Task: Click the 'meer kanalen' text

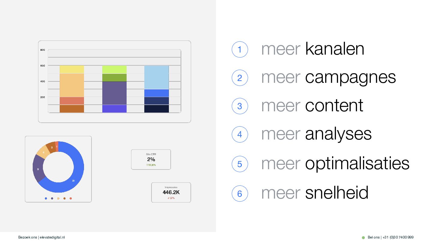Action: [313, 49]
